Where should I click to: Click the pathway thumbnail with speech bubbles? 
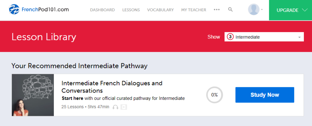pyautogui.click(x=33, y=95)
